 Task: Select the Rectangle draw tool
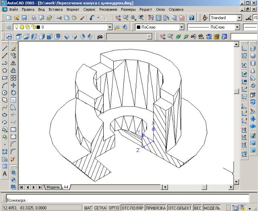pyautogui.click(x=5, y=78)
